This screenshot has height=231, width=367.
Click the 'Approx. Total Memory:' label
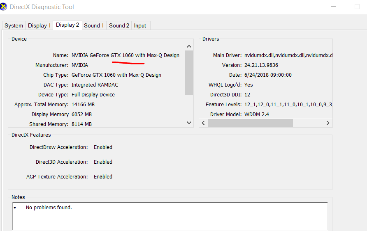pyautogui.click(x=42, y=105)
